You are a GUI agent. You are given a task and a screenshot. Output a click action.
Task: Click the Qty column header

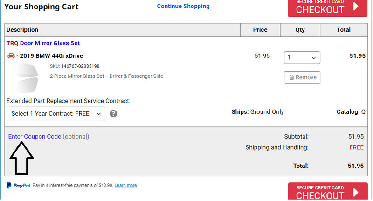300,30
